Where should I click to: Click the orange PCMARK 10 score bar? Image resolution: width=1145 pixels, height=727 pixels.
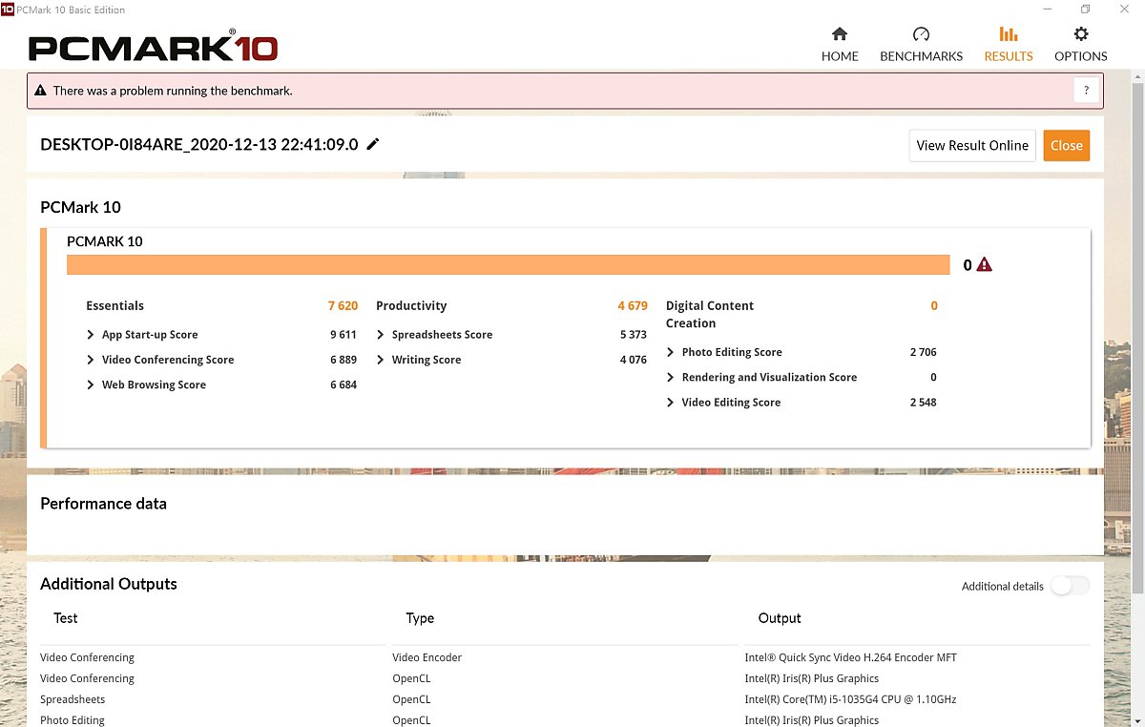508,265
